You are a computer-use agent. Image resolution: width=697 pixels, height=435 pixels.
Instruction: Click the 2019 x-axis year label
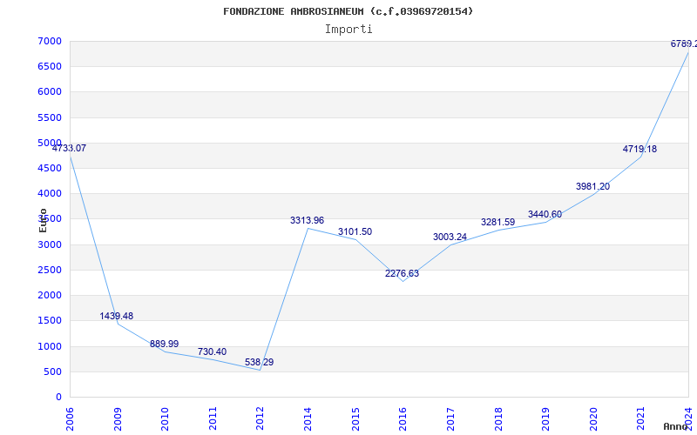click(545, 419)
